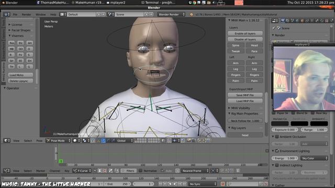This screenshot has height=188, width=335.
Task: Open the Texture properties tab icon
Action: tap(327, 21)
